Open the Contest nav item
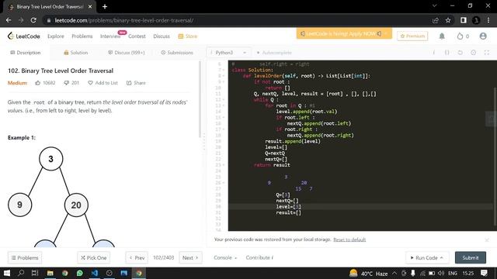The image size is (497, 279). click(x=137, y=36)
